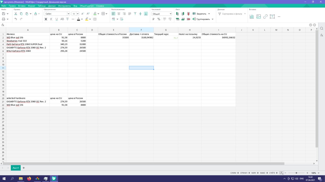Switch to the Лист1 sheet tab

16,168
